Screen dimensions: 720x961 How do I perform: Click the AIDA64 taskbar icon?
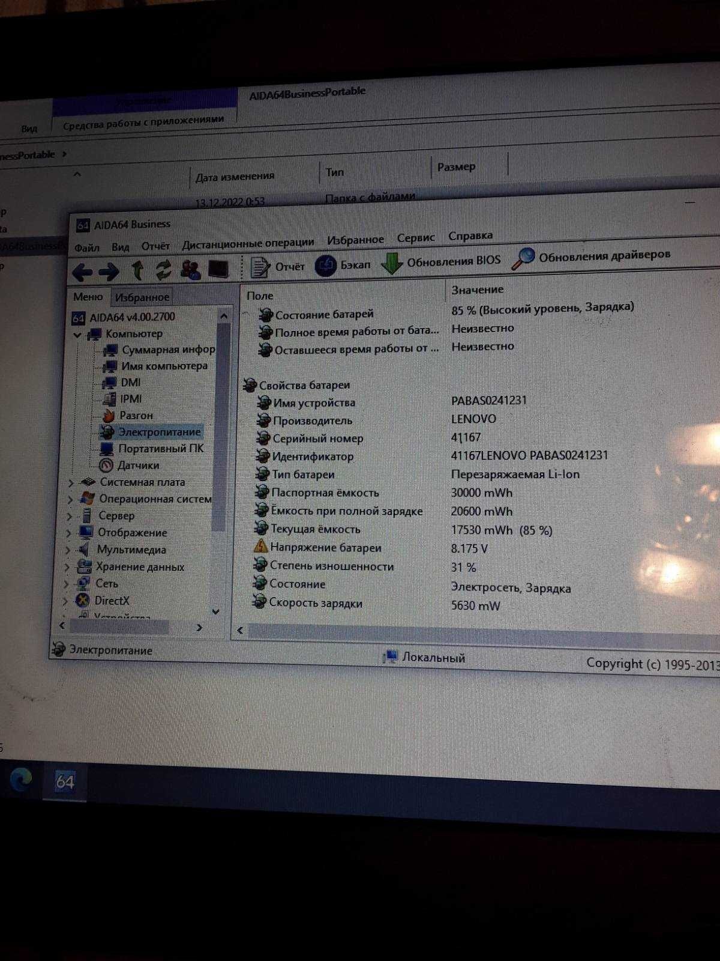pos(65,782)
